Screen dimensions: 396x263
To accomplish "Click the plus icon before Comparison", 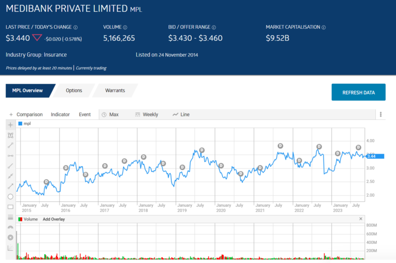I will [11, 115].
